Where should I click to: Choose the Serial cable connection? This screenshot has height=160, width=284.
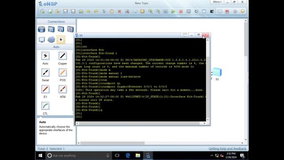pos(45,72)
